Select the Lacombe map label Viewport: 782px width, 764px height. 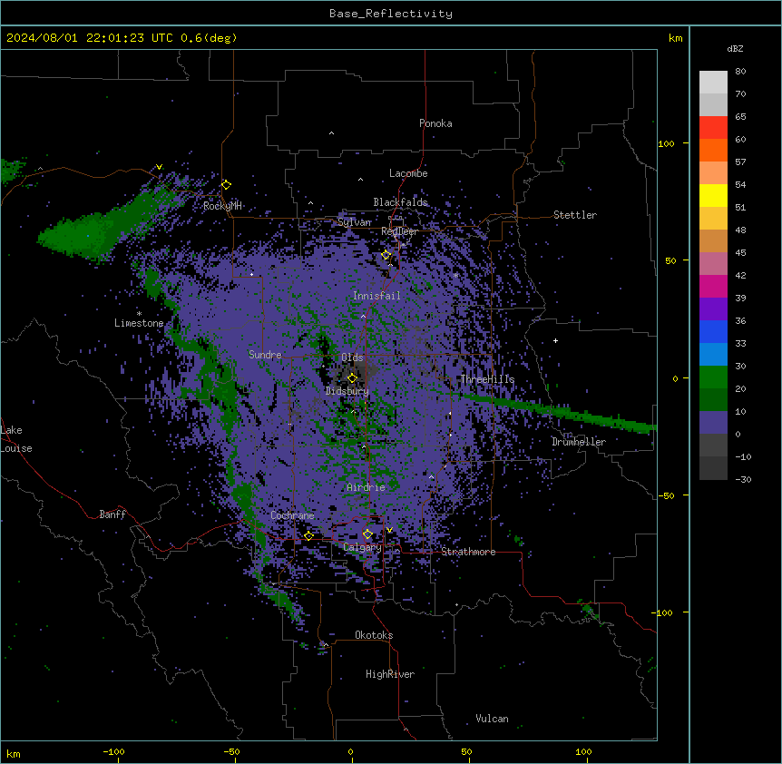[x=408, y=173]
